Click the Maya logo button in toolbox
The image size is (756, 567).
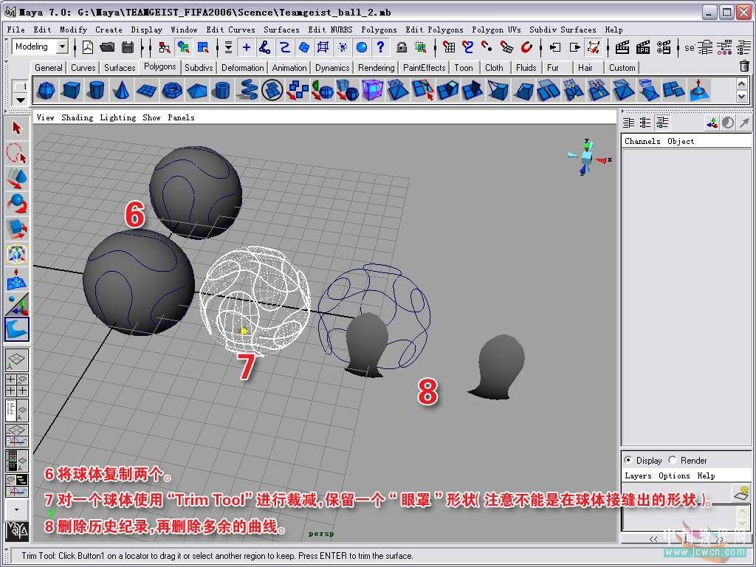point(17,530)
